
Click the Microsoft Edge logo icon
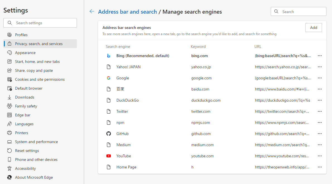pyautogui.click(x=9, y=177)
